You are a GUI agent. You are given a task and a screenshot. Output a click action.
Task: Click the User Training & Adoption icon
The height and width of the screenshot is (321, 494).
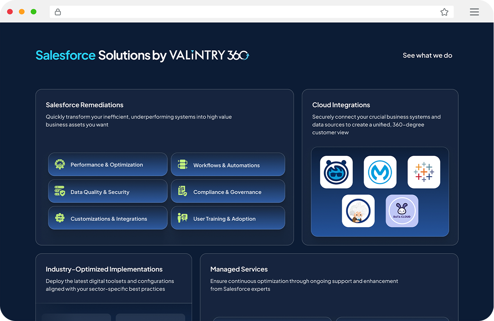click(183, 218)
